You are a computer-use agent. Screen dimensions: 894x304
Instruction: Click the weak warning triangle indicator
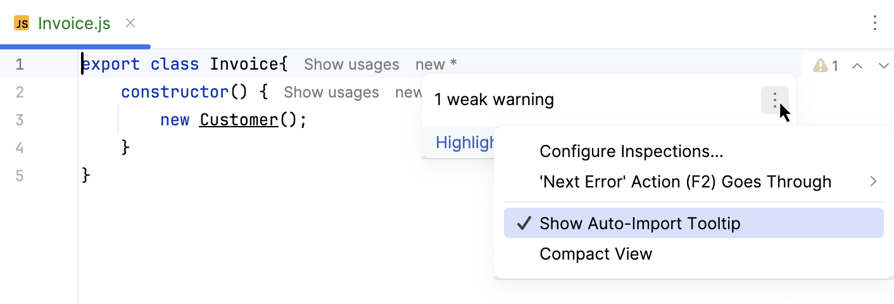point(821,65)
